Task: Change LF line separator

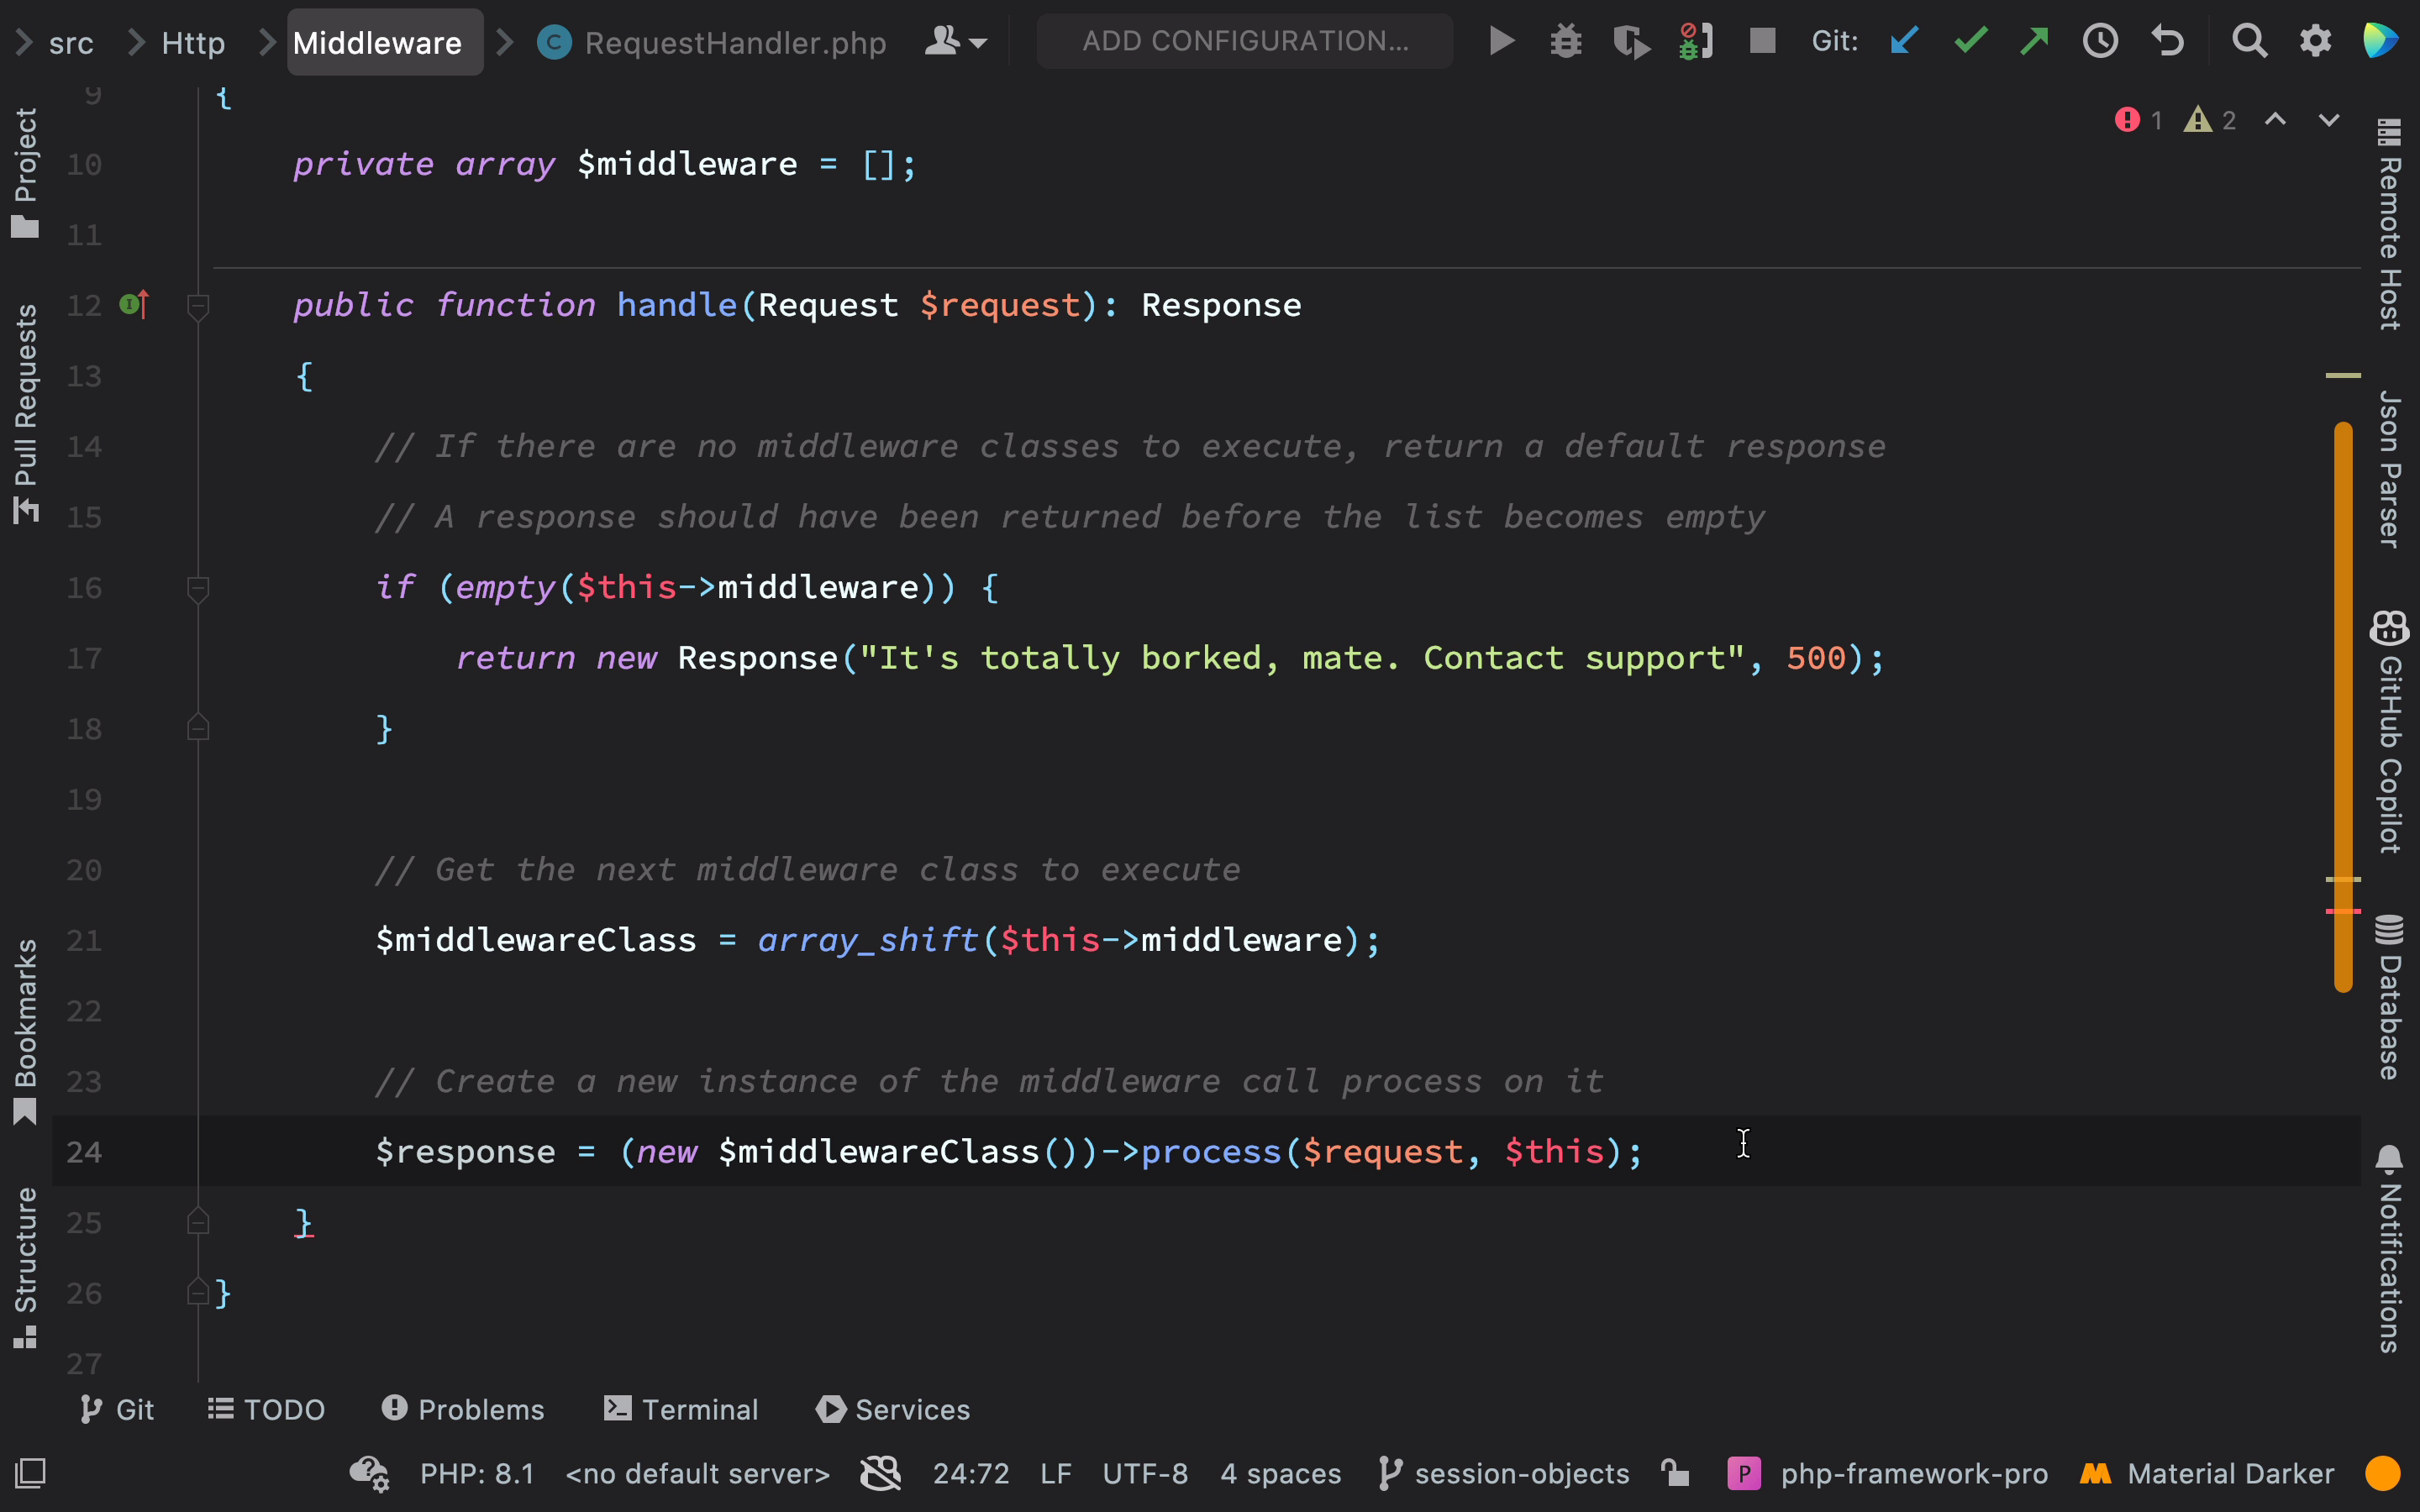Action: (1056, 1474)
